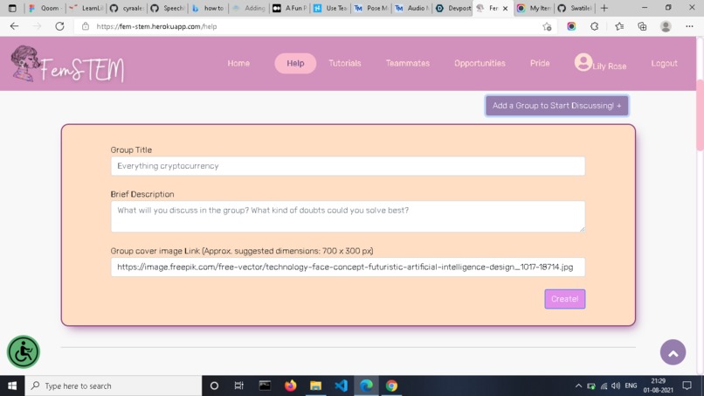This screenshot has width=704, height=396.
Task: Switch to the My Iter tab
Action: coord(535,8)
